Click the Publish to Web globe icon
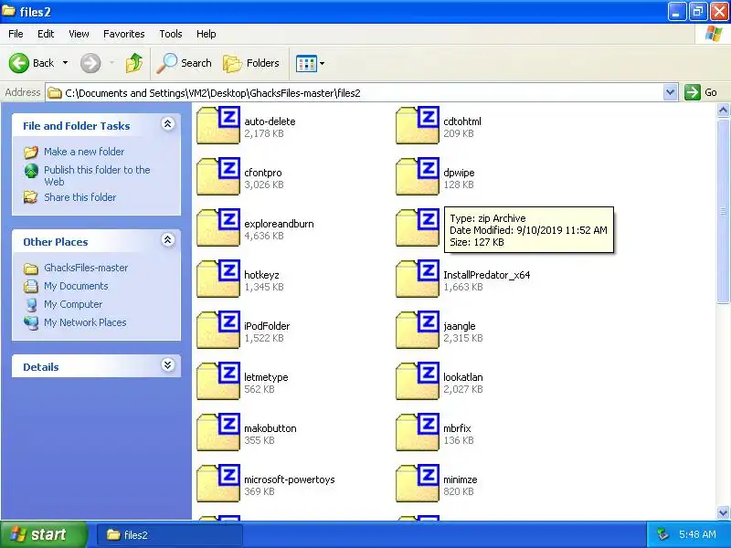Viewport: 731px width, 548px height. (x=31, y=171)
